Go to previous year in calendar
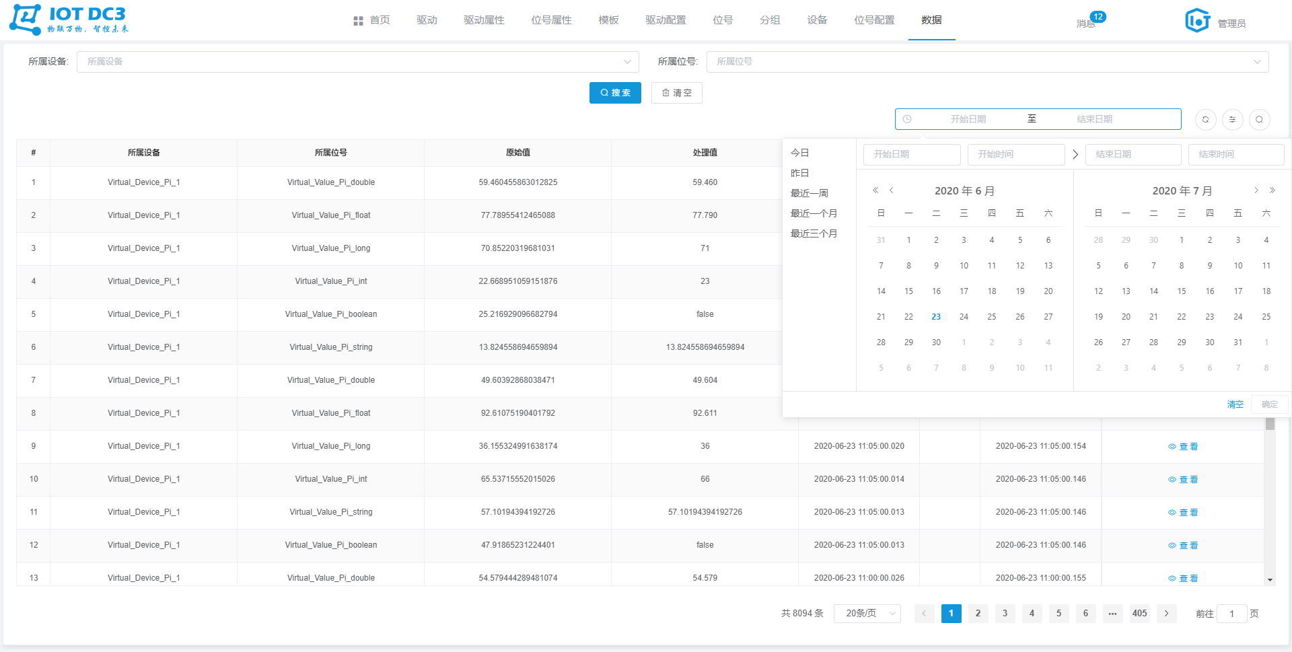Image resolution: width=1292 pixels, height=652 pixels. (x=875, y=190)
